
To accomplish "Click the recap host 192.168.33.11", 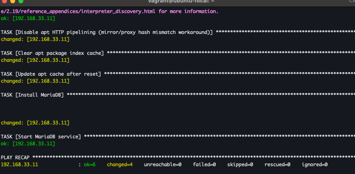I will point(20,165).
